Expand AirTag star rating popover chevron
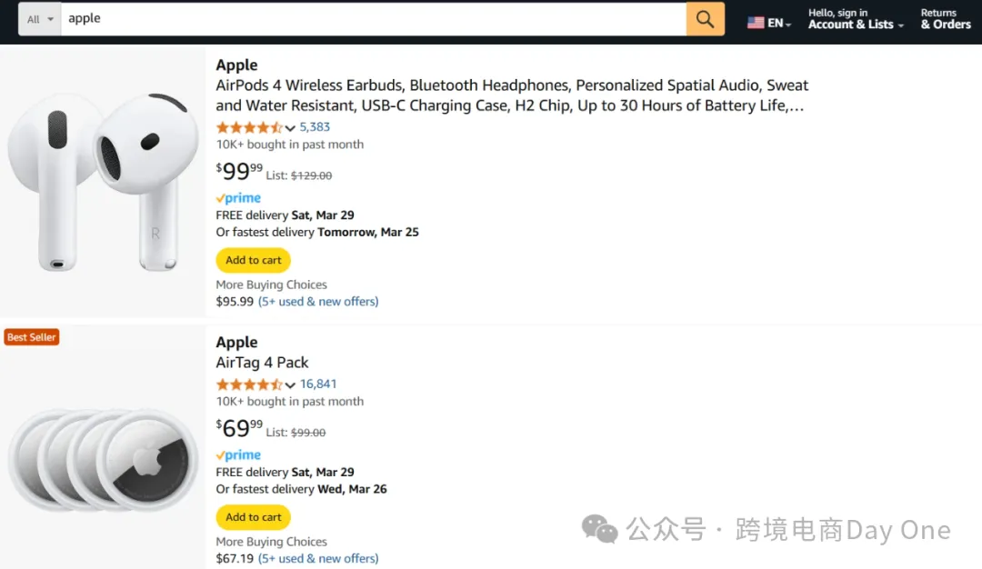The height and width of the screenshot is (569, 982). click(290, 385)
